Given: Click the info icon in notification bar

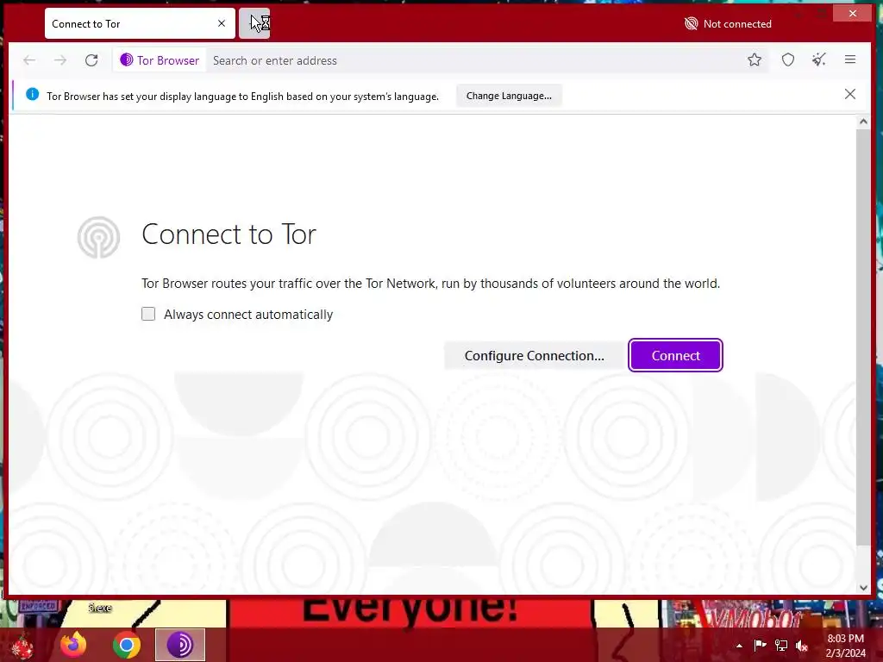Looking at the screenshot, I should coord(32,94).
